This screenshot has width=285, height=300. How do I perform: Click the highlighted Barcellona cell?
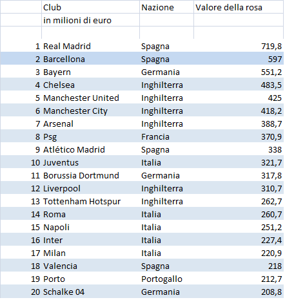click(x=90, y=59)
